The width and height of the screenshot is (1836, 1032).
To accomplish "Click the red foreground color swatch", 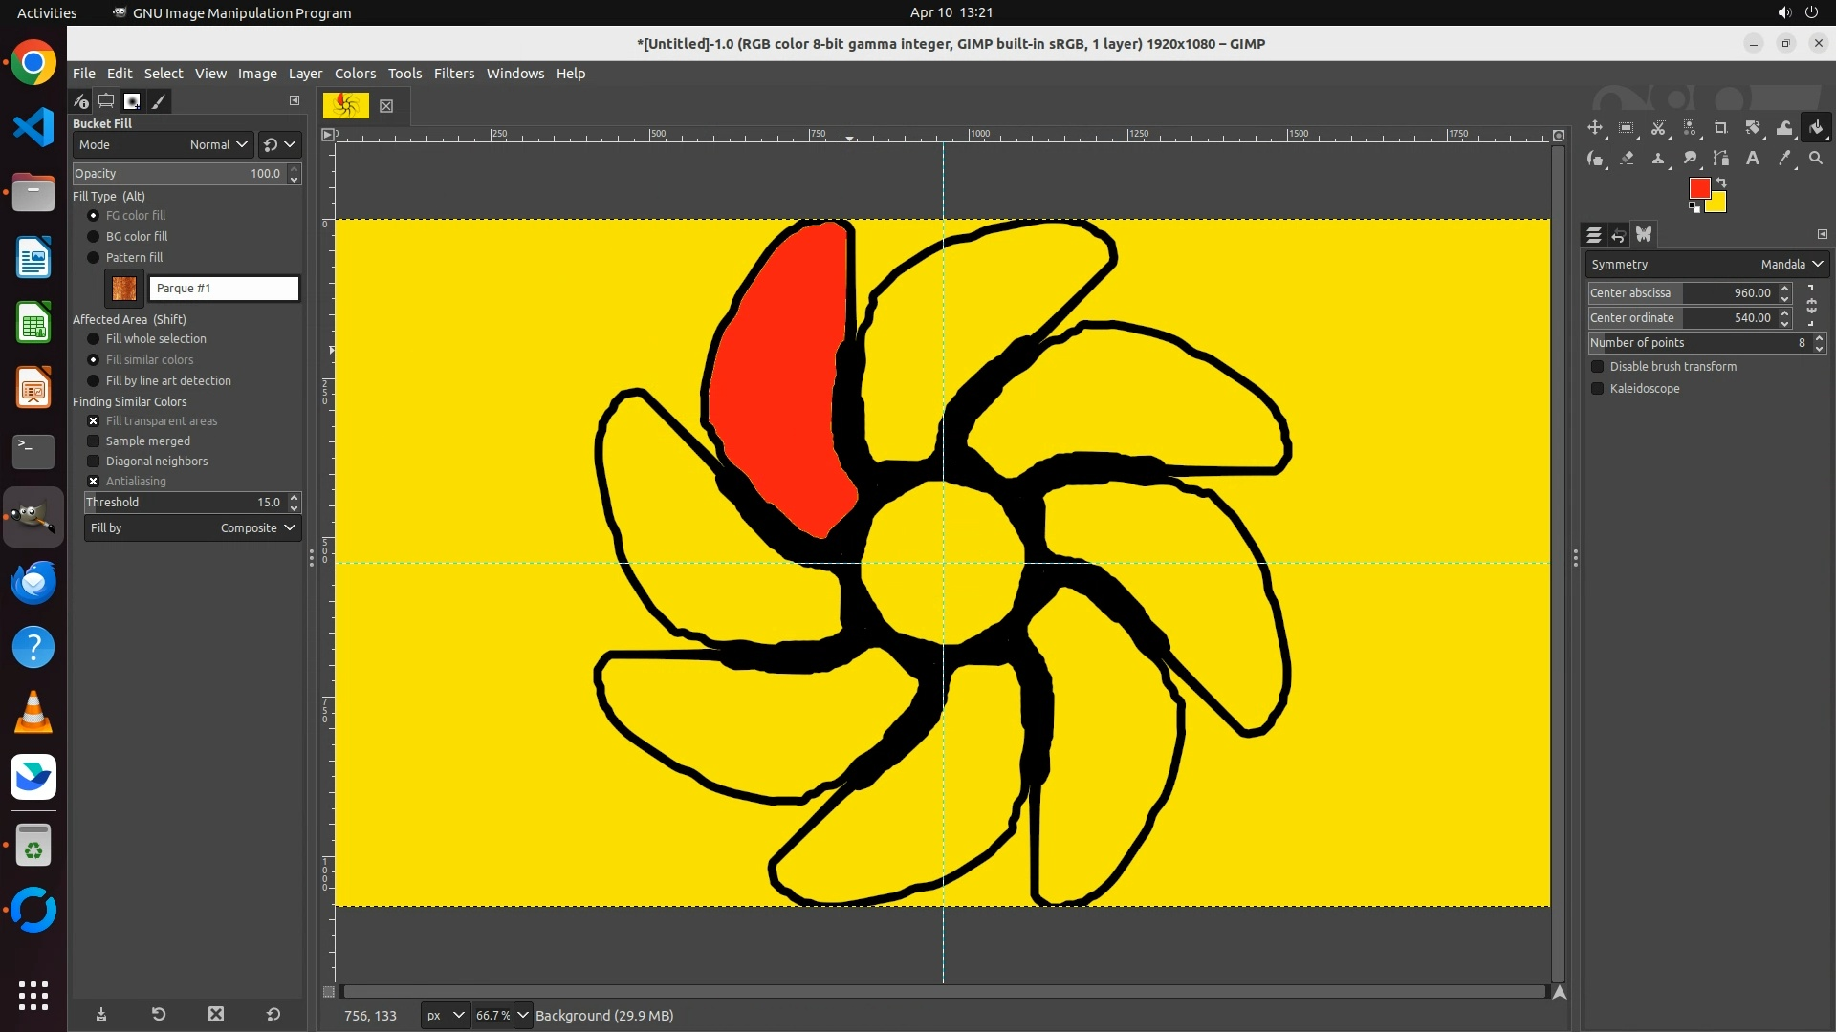I will tap(1698, 188).
